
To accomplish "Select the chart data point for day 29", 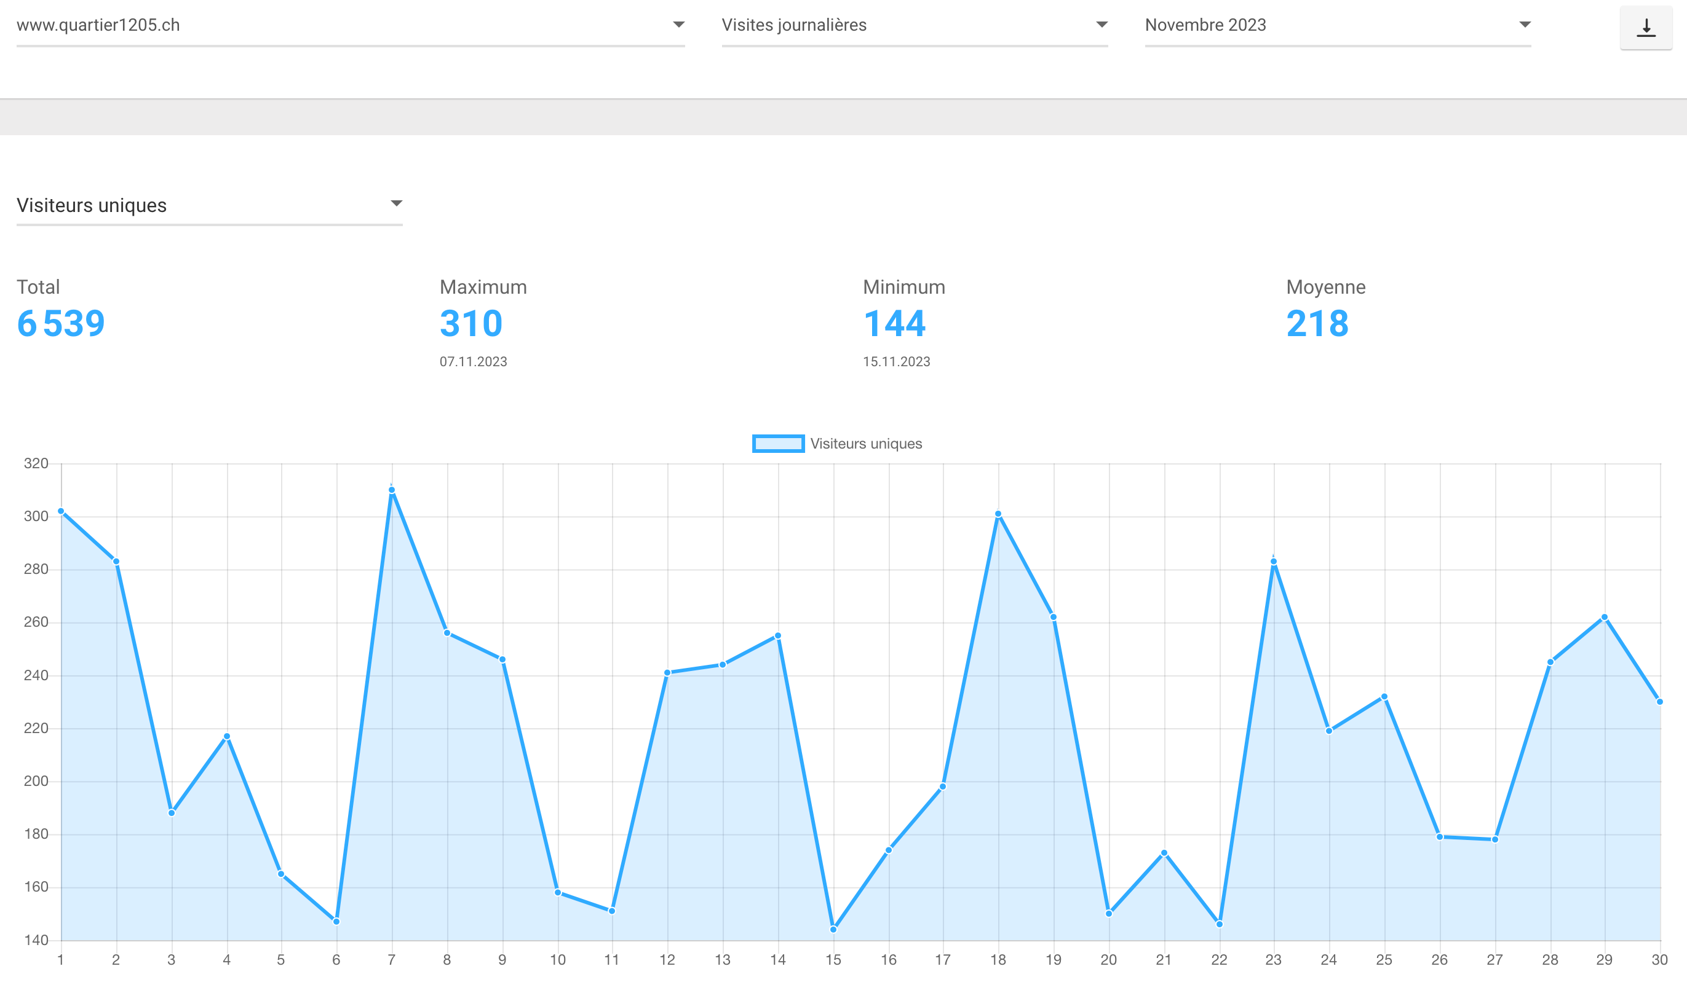I will (1605, 618).
